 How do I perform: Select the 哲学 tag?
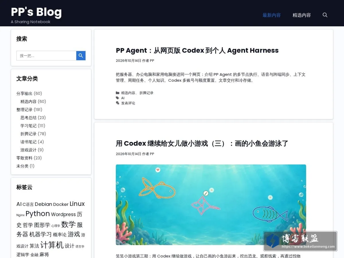[28, 225]
